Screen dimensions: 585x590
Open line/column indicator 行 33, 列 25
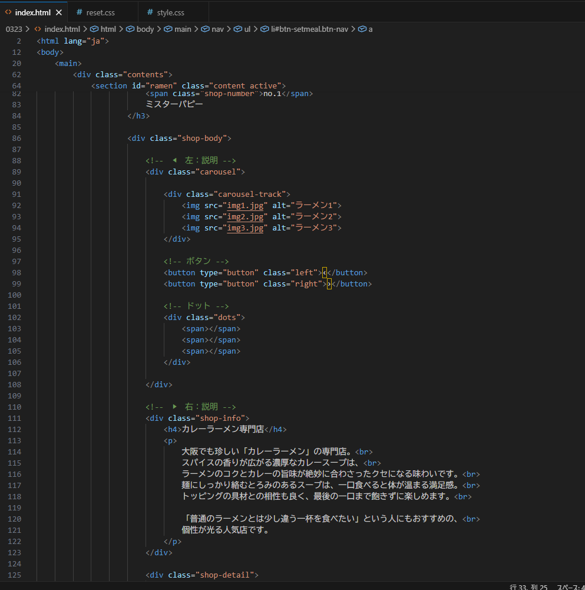point(528,586)
